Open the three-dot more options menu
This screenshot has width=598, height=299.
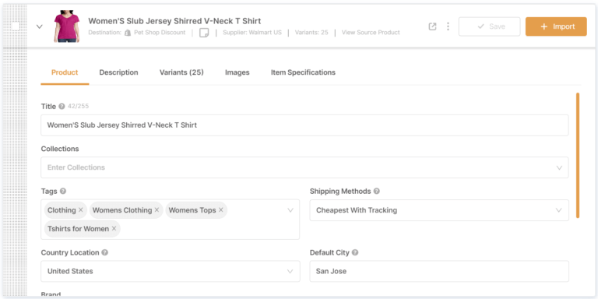point(448,26)
